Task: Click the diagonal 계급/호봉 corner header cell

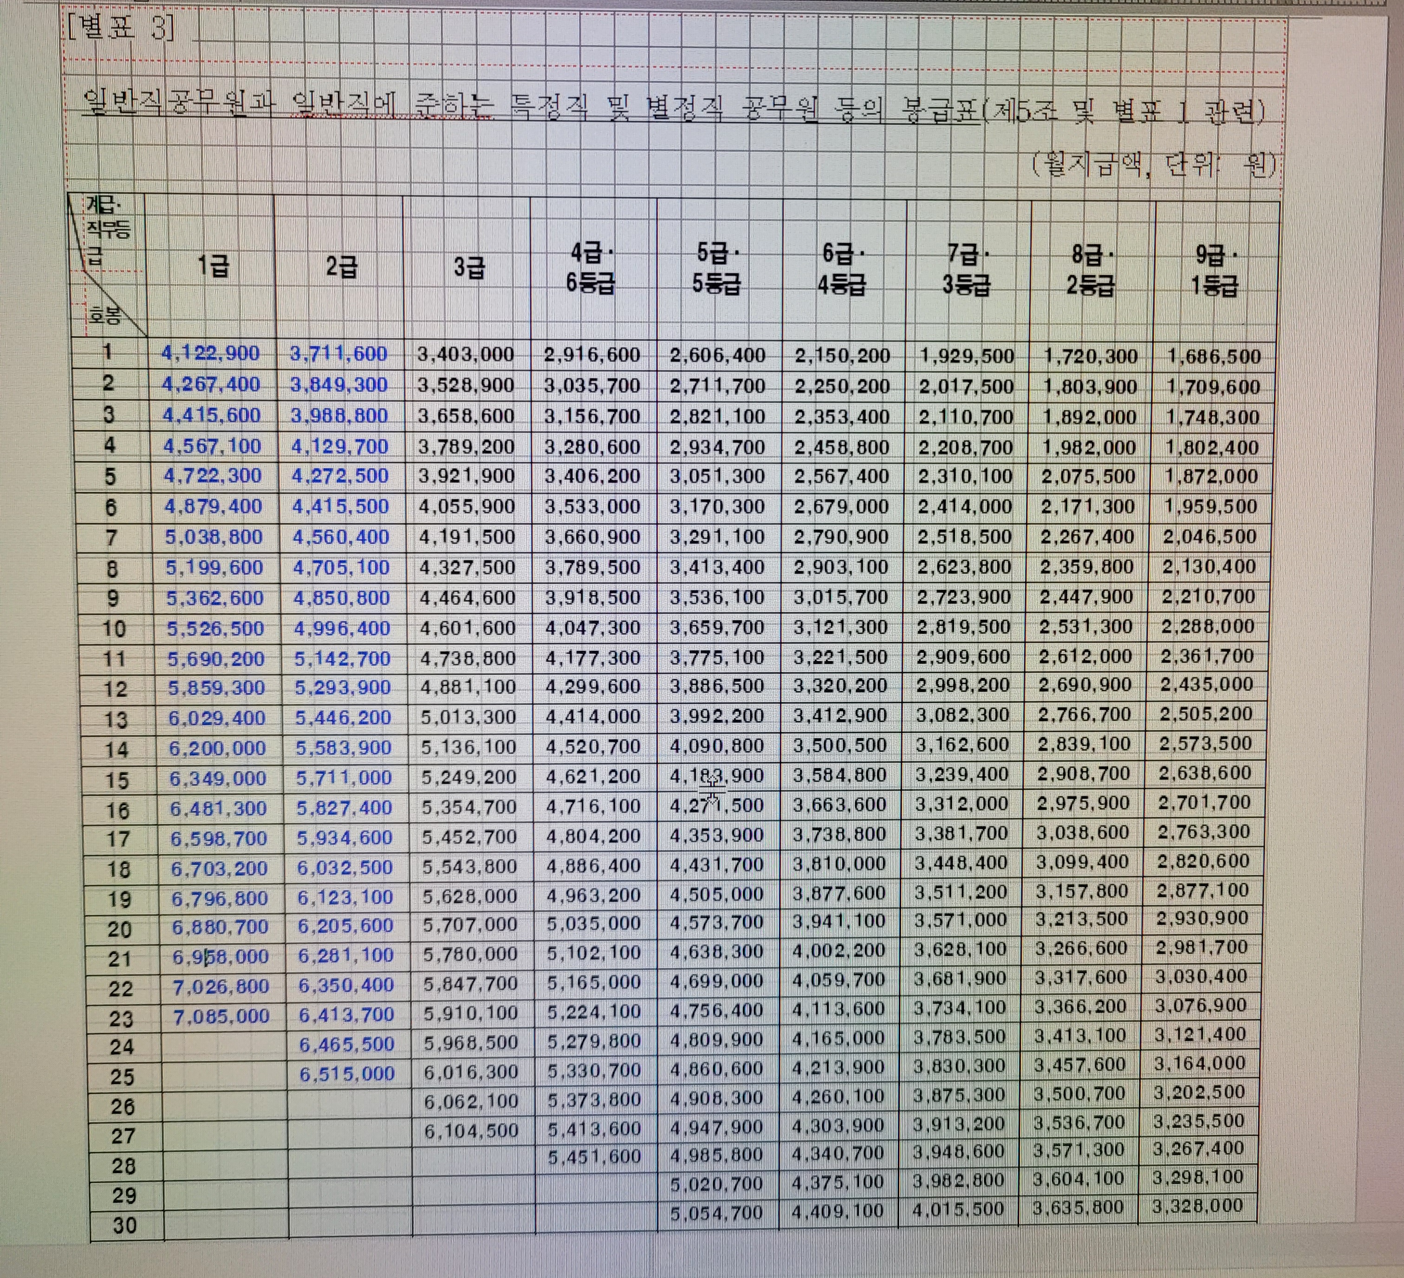Action: tap(108, 266)
